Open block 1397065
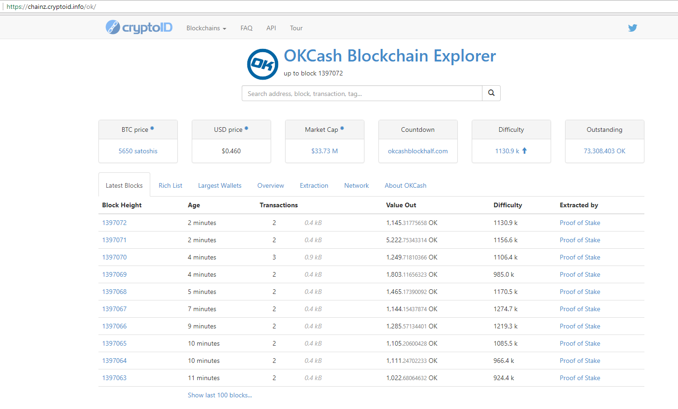678x409 pixels. 114,343
